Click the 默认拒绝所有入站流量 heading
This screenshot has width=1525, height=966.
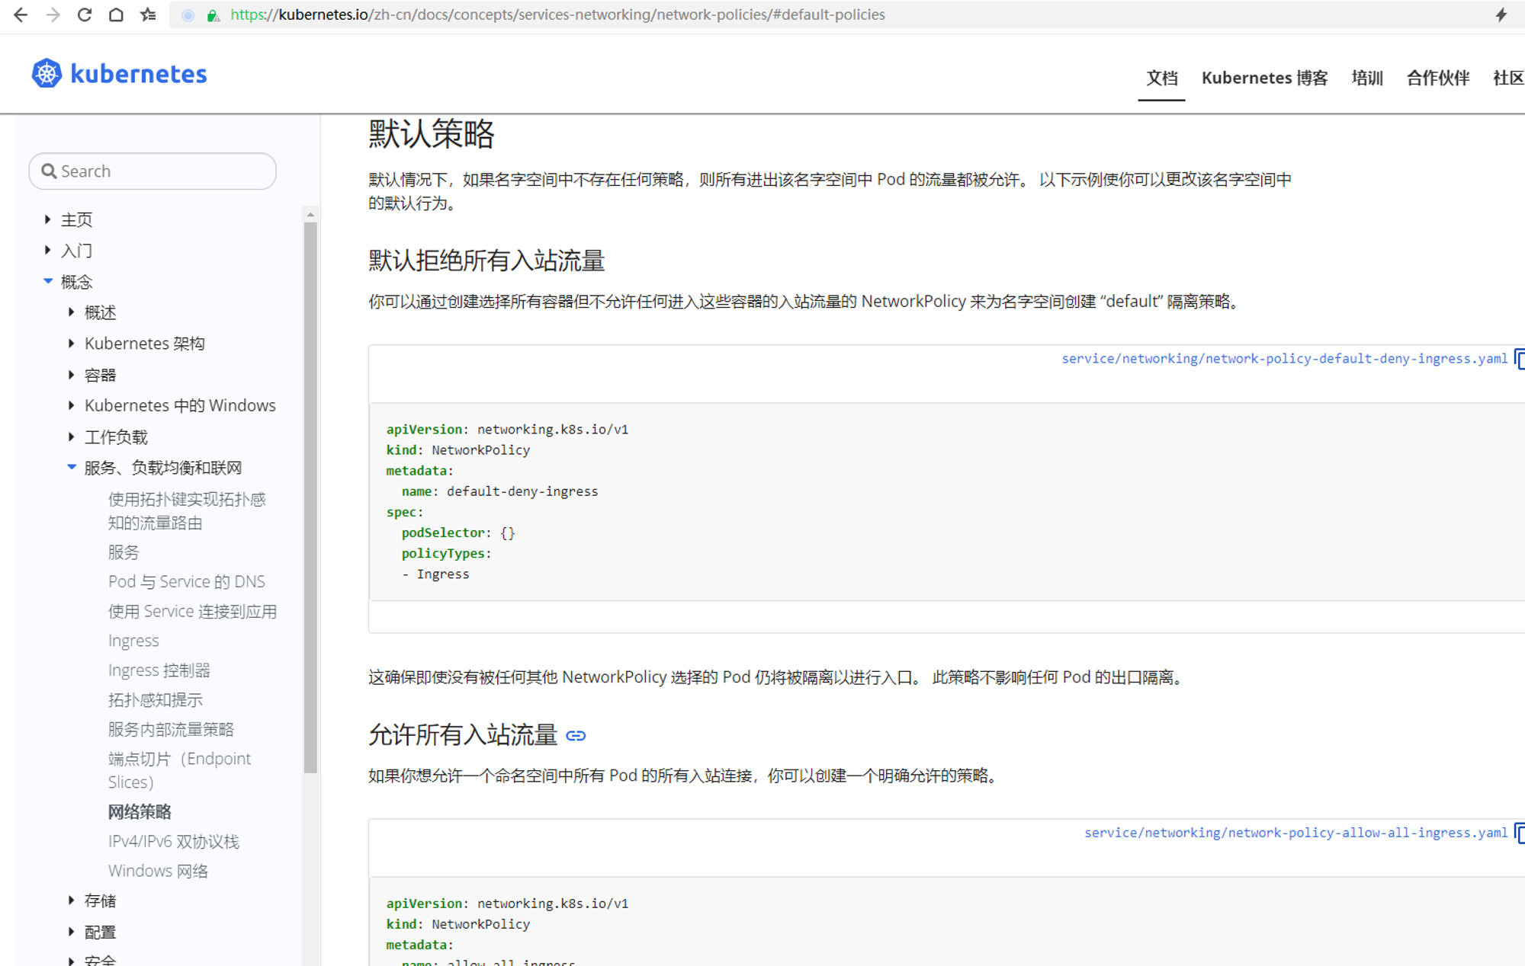pos(486,261)
